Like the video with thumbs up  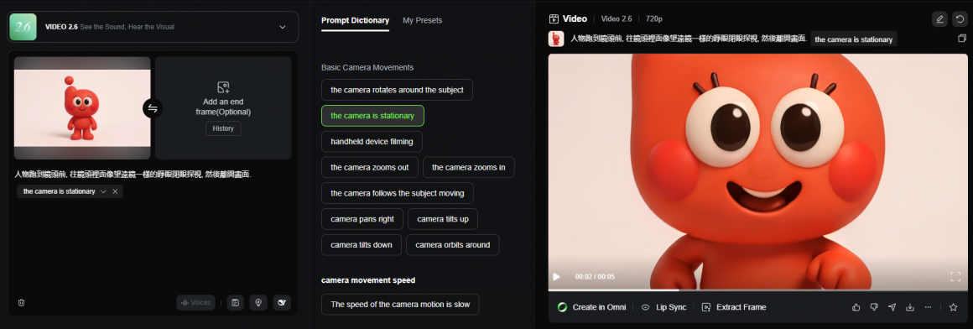pyautogui.click(x=856, y=307)
